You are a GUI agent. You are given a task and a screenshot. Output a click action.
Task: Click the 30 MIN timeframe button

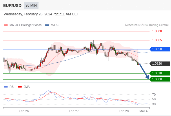click(x=31, y=6)
